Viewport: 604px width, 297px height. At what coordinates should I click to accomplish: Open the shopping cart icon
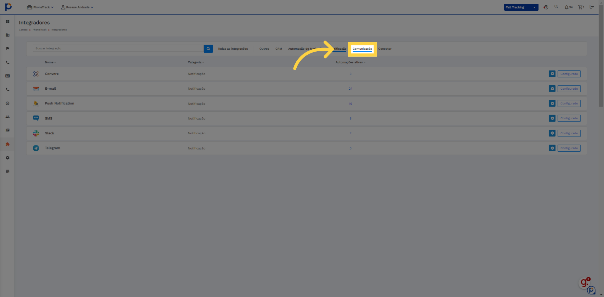581,7
